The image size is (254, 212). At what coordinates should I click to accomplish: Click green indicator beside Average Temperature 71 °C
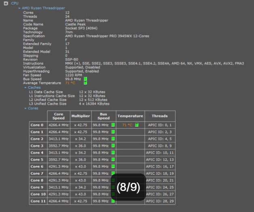pos(85,83)
